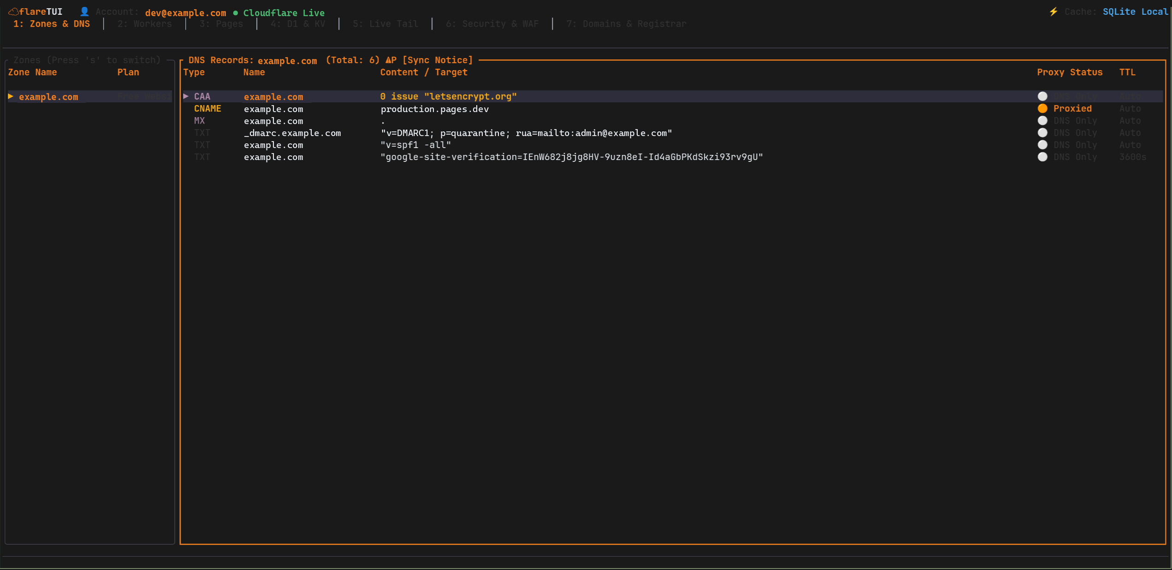This screenshot has width=1172, height=570.
Task: Click the warning triangle icon beside Sync Notice
Action: click(x=388, y=60)
